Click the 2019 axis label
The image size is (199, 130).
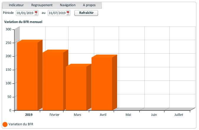29,115
